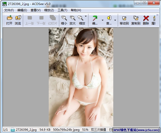Show more toolbar buttons chevron

(x=157, y=15)
